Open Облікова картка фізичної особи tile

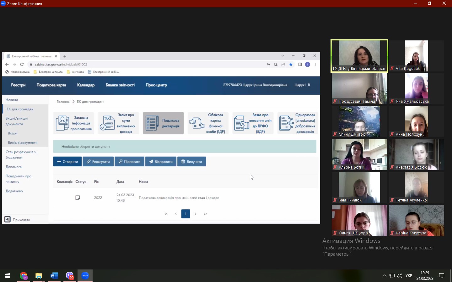[x=208, y=123]
